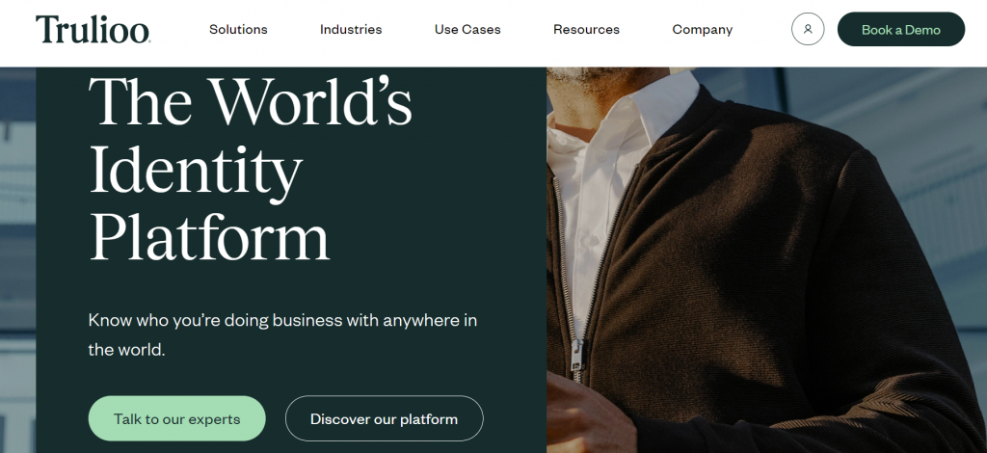Click the Talk to our experts button
Image resolution: width=987 pixels, height=453 pixels.
click(176, 418)
